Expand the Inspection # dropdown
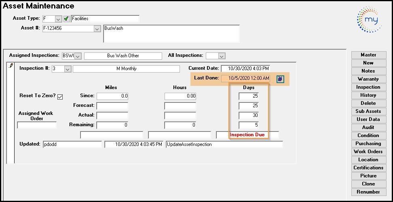Image resolution: width=393 pixels, height=202 pixels. [68, 69]
